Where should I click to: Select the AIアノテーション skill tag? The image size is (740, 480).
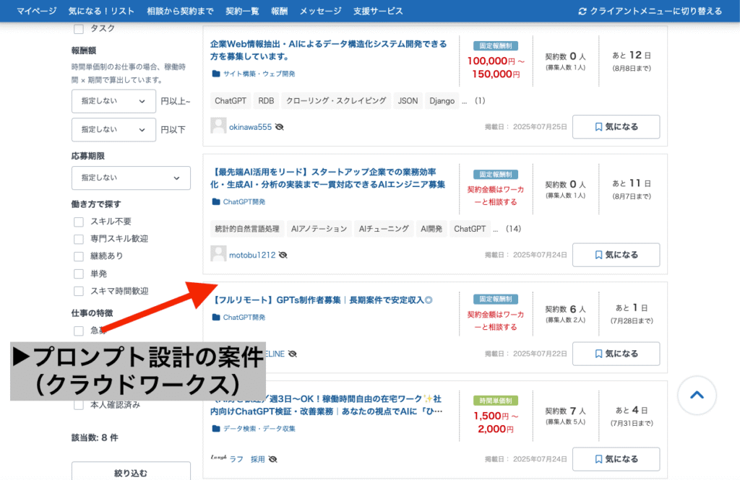pyautogui.click(x=319, y=229)
